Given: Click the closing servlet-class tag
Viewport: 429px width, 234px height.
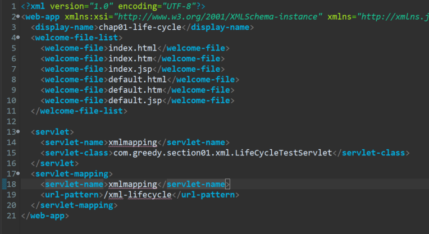Looking at the screenshot, I should coord(371,153).
